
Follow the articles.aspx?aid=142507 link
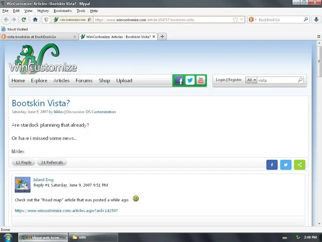pyautogui.click(x=66, y=210)
